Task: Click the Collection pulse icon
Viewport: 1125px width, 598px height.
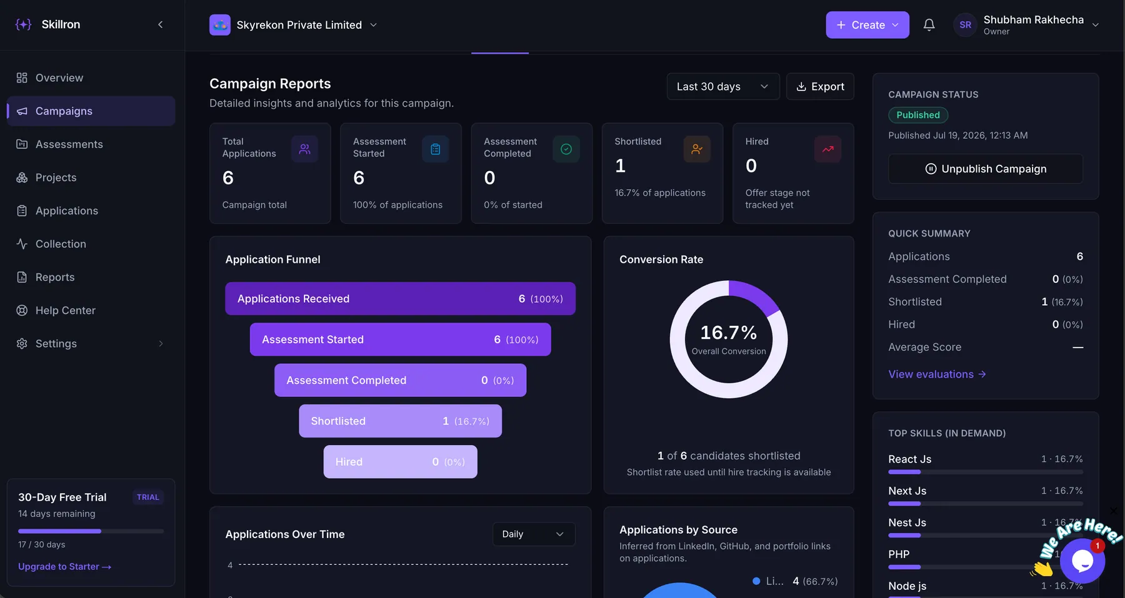Action: (x=22, y=243)
